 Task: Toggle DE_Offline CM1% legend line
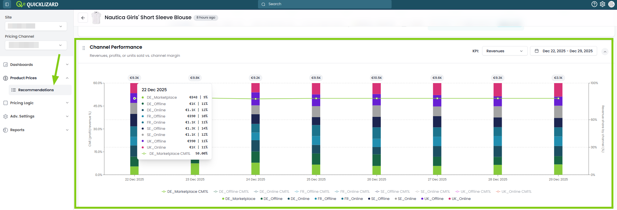coord(231,191)
